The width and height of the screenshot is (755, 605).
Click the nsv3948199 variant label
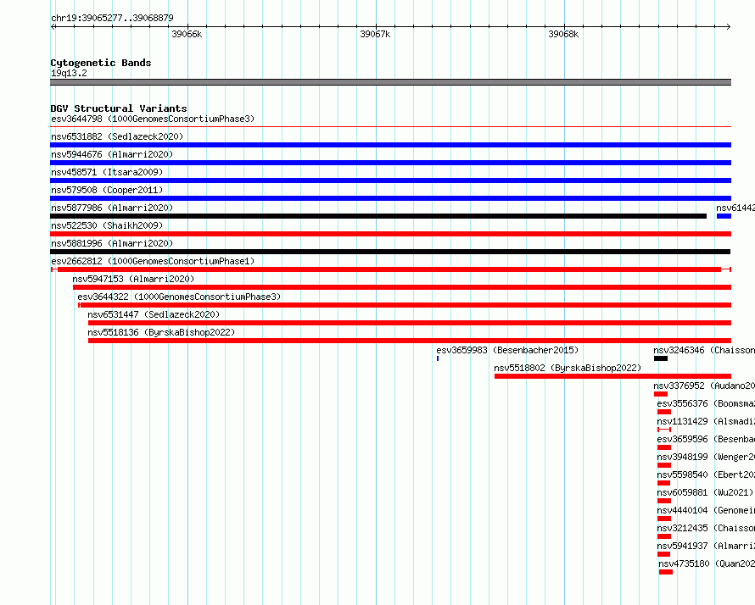[x=706, y=457]
